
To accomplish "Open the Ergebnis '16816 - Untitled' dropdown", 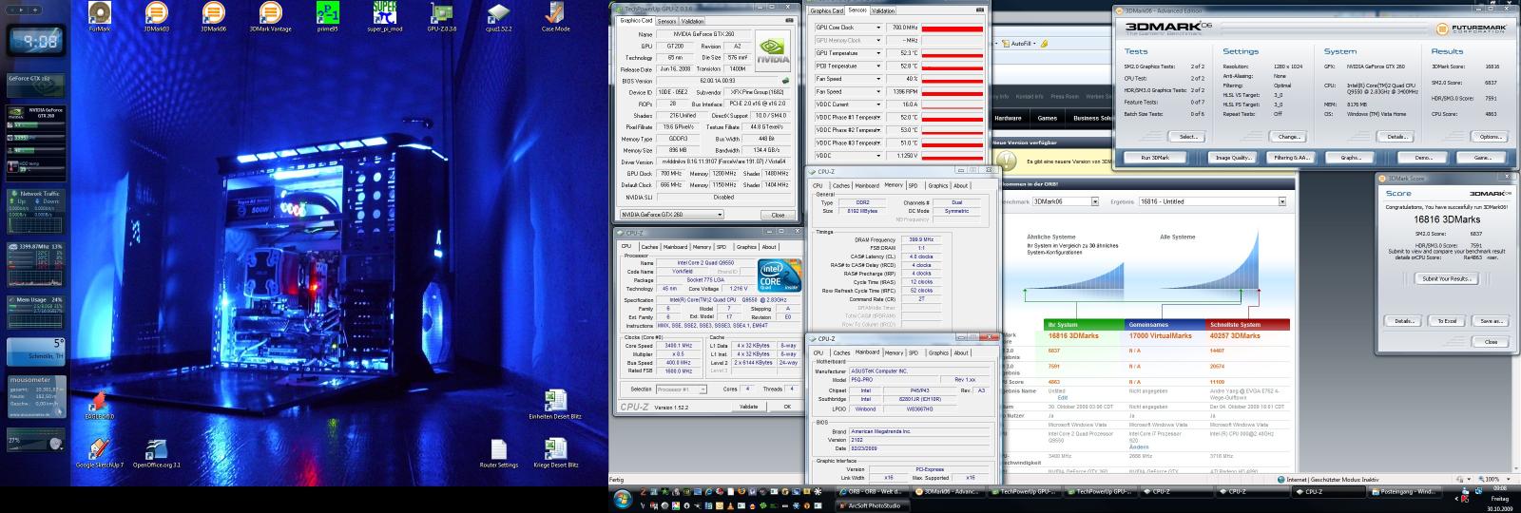I will 1212,201.
